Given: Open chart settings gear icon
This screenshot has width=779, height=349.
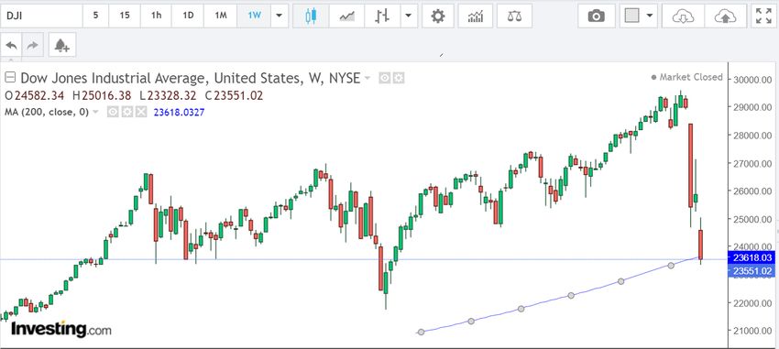Looking at the screenshot, I should click(438, 16).
